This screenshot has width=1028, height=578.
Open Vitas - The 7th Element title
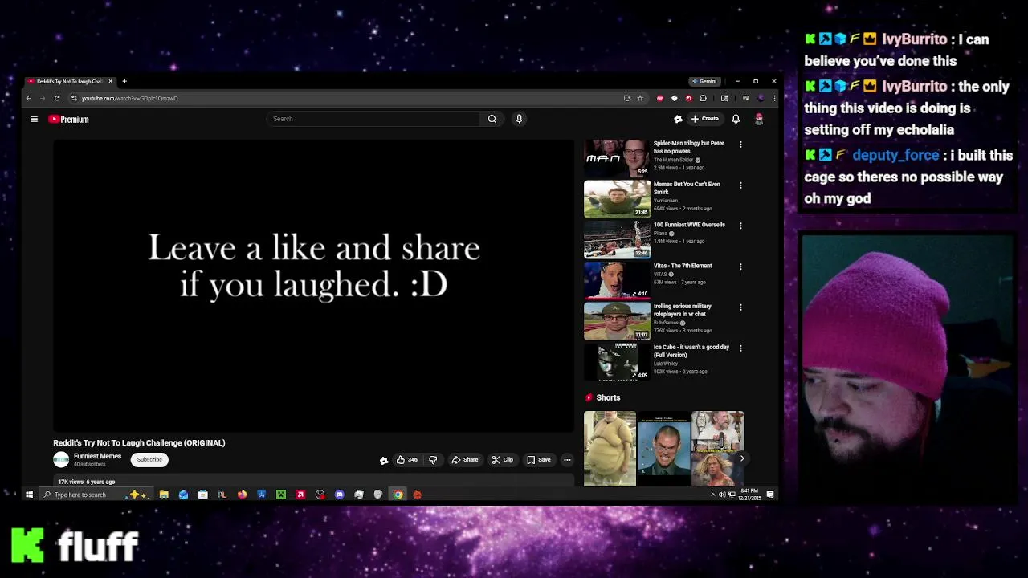(683, 266)
